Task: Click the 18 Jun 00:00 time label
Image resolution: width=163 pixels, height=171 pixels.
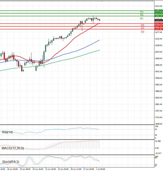Action: point(12,169)
